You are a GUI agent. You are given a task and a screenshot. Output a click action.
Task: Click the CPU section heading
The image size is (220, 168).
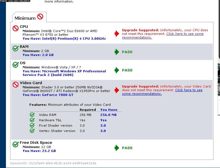point(24,26)
